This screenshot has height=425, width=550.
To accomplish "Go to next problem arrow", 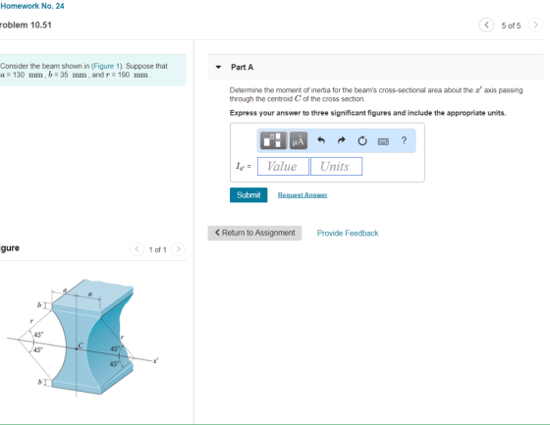I will (x=535, y=25).
